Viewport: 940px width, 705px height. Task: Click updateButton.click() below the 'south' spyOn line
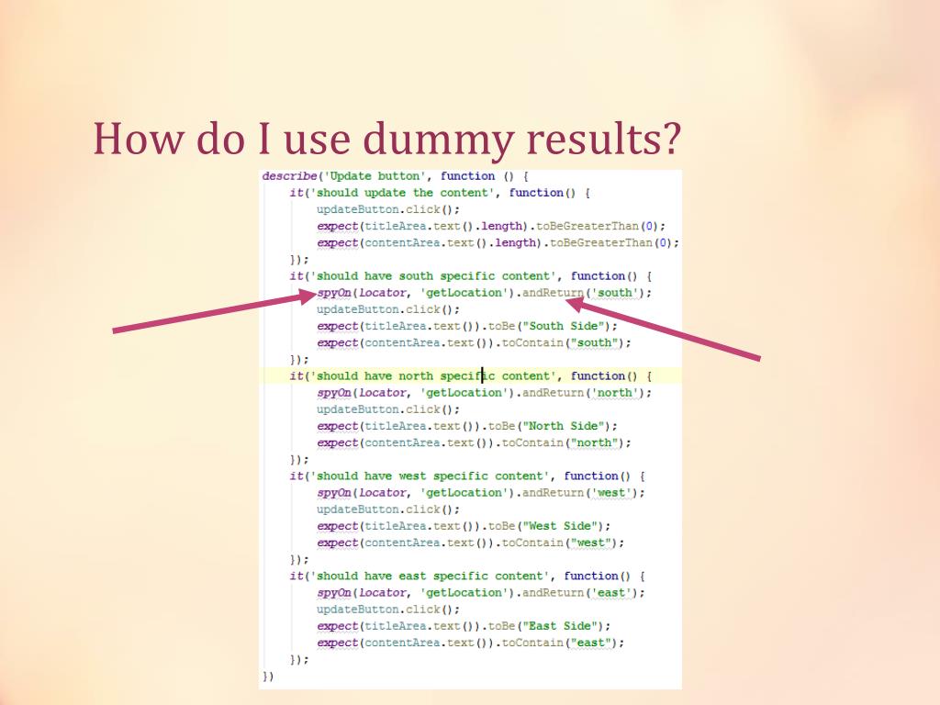(x=388, y=309)
